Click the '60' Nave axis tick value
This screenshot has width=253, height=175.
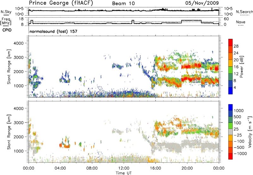coord(226,19)
